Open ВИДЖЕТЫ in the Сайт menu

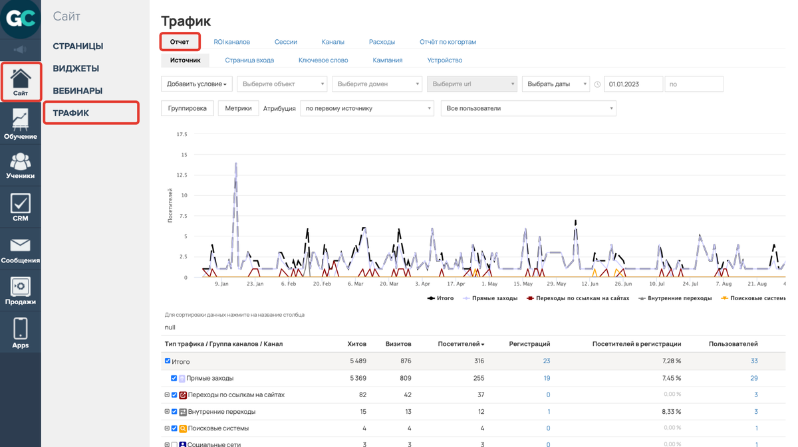click(76, 68)
